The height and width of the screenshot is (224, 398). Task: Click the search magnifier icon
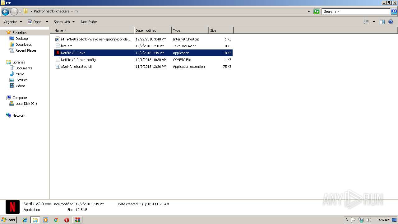point(394,12)
